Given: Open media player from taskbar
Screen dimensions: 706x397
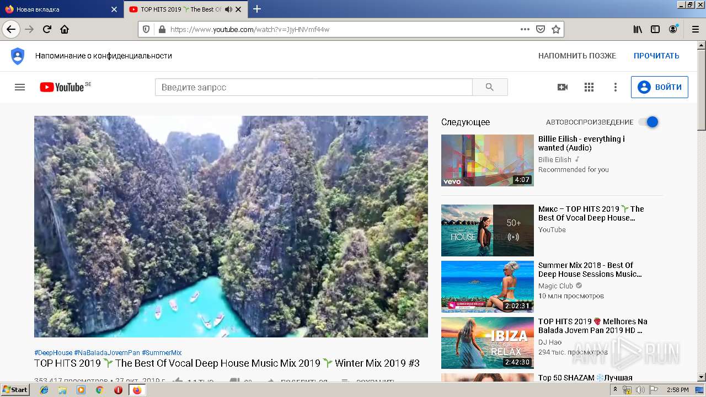Looking at the screenshot, I should [81, 390].
